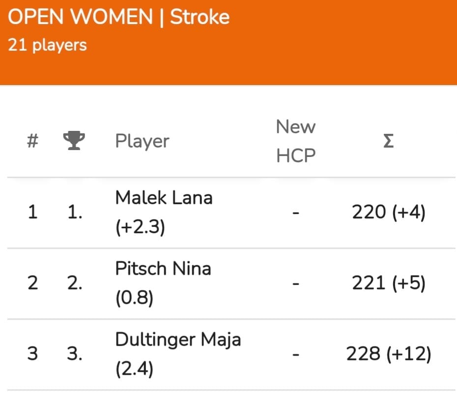Click the trophy icon column header

[x=74, y=141]
